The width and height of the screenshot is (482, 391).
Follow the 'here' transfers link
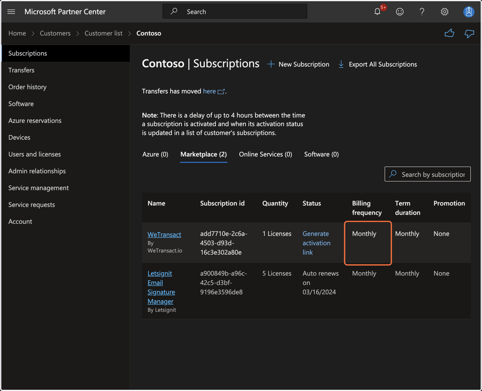(x=209, y=91)
